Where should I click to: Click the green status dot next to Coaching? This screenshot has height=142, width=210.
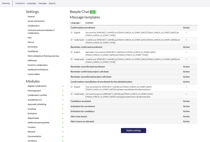tap(63, 109)
